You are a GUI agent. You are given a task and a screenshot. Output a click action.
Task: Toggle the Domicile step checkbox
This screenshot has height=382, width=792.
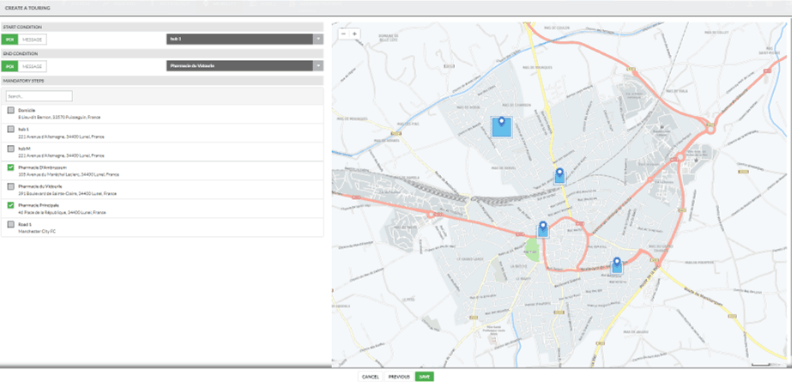click(10, 111)
